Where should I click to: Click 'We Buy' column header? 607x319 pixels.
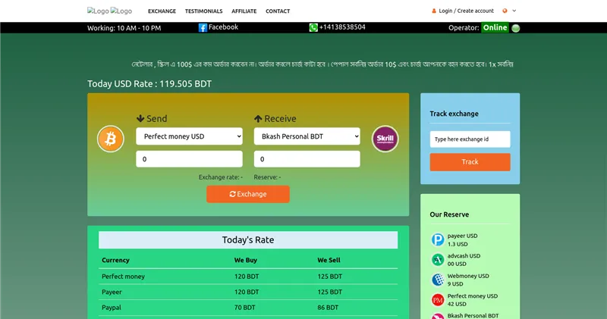click(x=245, y=260)
